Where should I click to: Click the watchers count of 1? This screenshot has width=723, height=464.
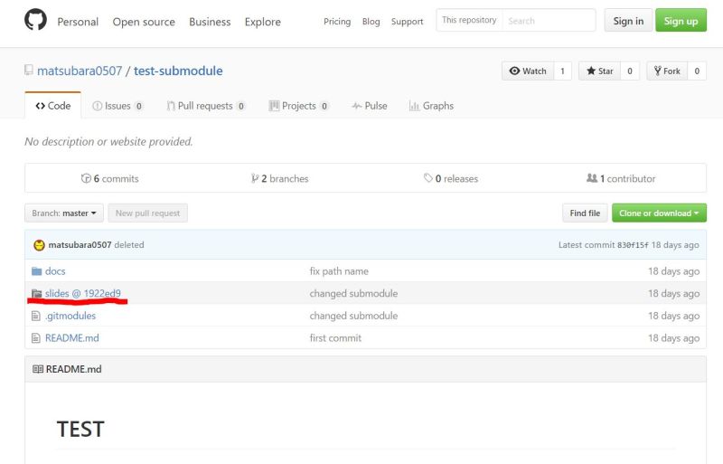[x=562, y=71]
